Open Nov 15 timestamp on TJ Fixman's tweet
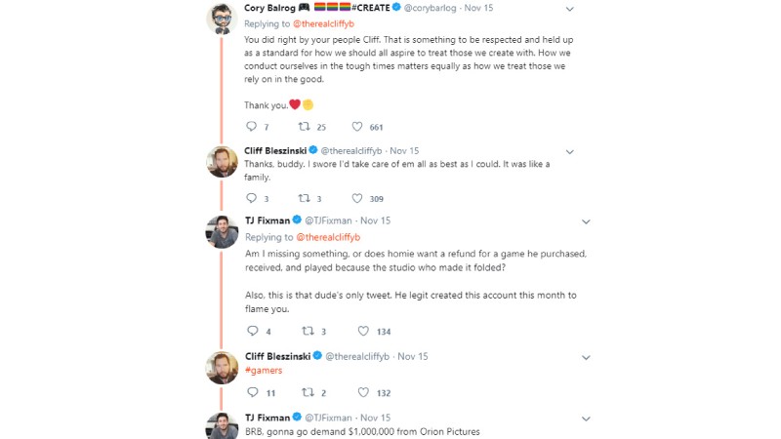The width and height of the screenshot is (781, 439). tap(375, 220)
